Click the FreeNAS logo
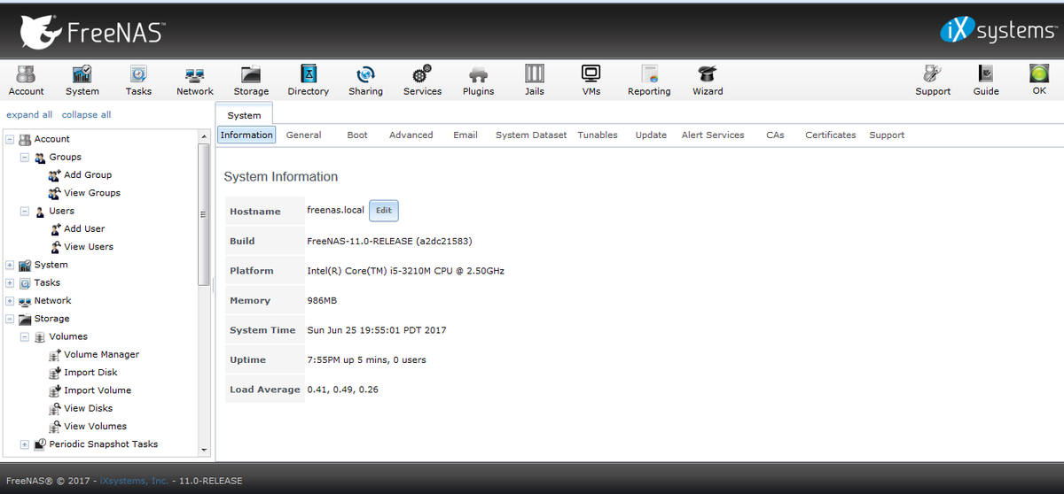This screenshot has height=494, width=1064. click(91, 31)
